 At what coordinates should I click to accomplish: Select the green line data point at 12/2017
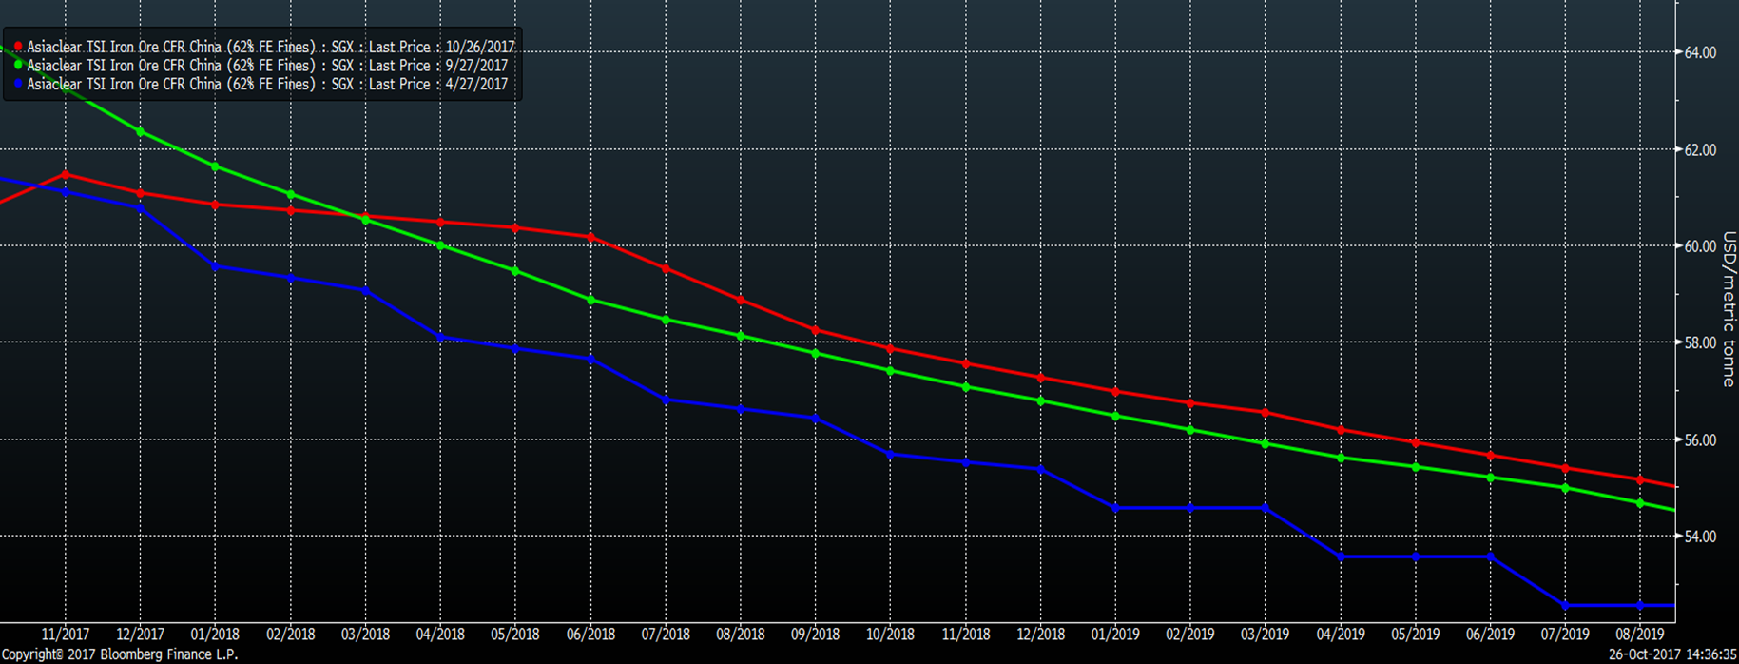click(x=141, y=132)
